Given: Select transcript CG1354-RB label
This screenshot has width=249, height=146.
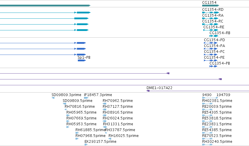Looking at the screenshot, I should click(x=220, y=33).
